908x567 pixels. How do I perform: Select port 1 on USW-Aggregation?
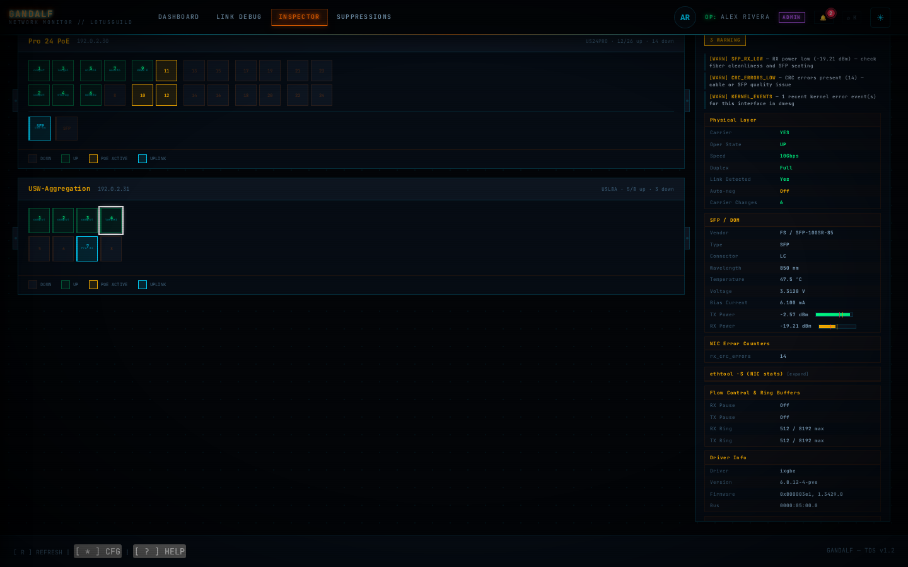click(39, 220)
